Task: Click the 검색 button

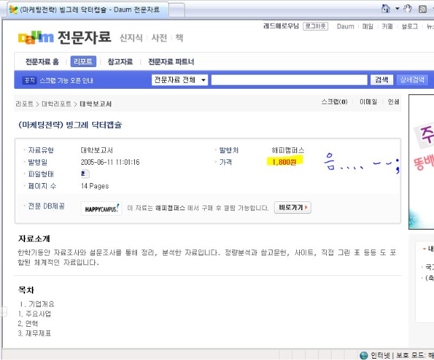Action: pos(382,80)
